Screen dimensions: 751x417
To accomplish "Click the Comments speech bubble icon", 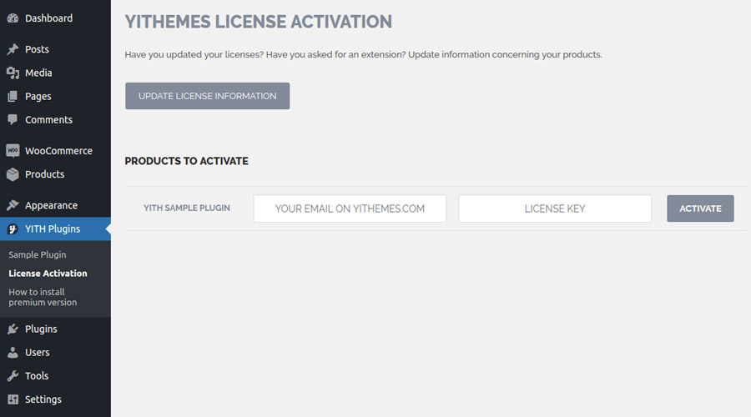I will tap(13, 120).
